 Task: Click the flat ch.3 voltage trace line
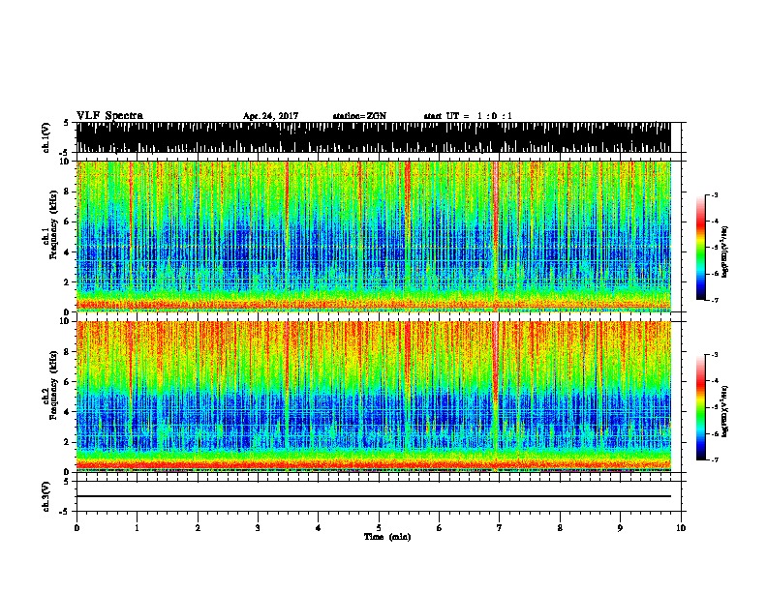374,496
